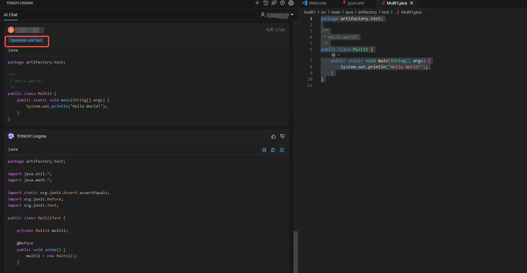The width and height of the screenshot is (527, 273).
Task: Dislike the TONGYI Lingma response
Action: coord(283,136)
